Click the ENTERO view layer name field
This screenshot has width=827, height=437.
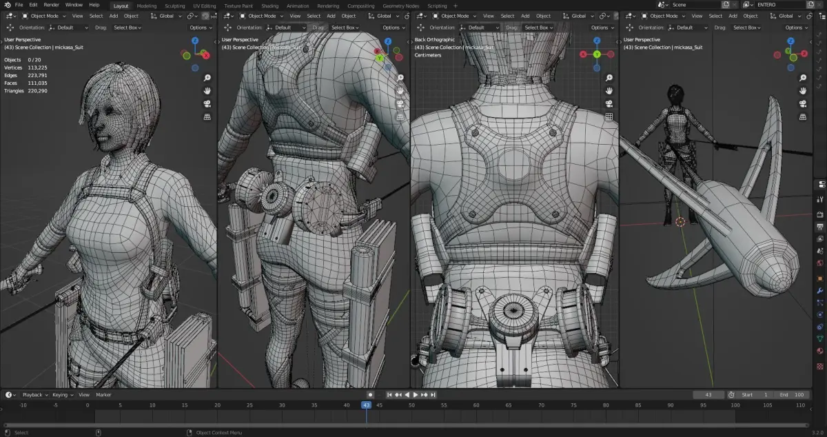pos(782,5)
